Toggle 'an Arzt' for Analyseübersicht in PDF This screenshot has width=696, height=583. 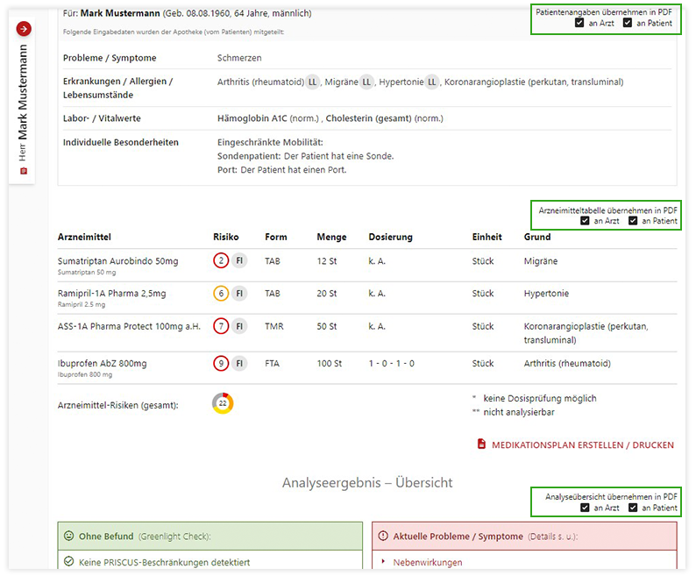pos(585,508)
